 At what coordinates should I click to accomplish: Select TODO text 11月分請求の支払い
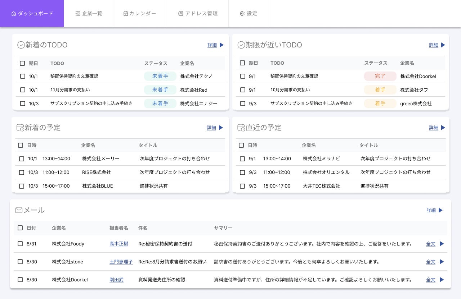[70, 90]
